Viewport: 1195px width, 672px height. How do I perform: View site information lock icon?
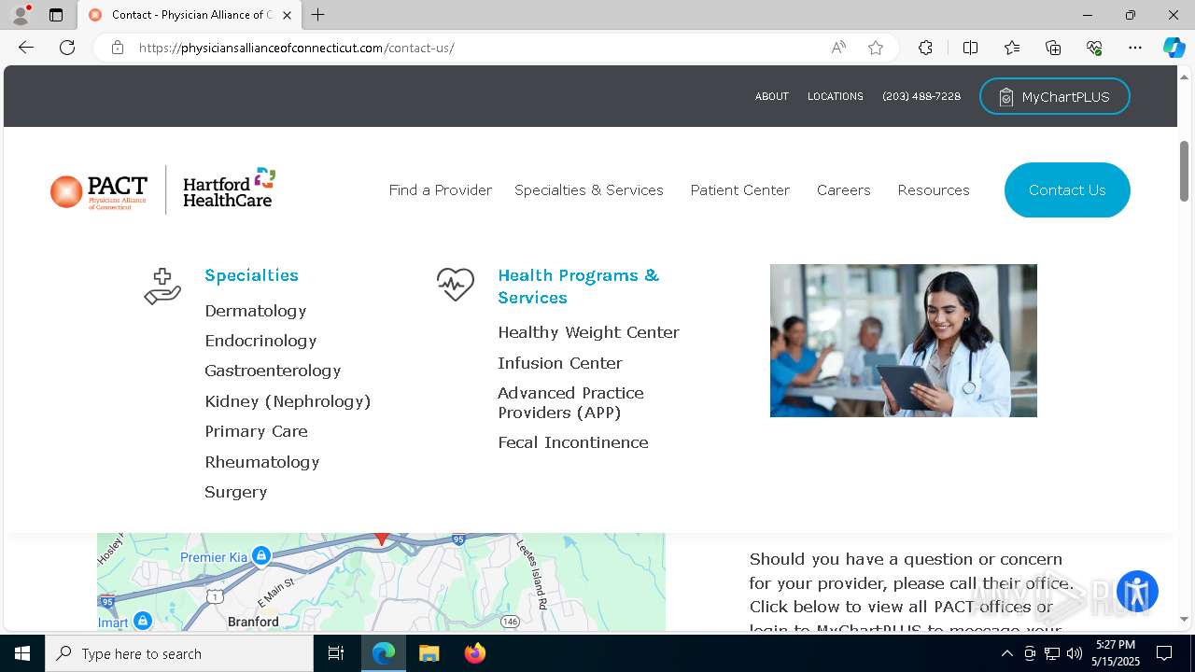tap(118, 48)
